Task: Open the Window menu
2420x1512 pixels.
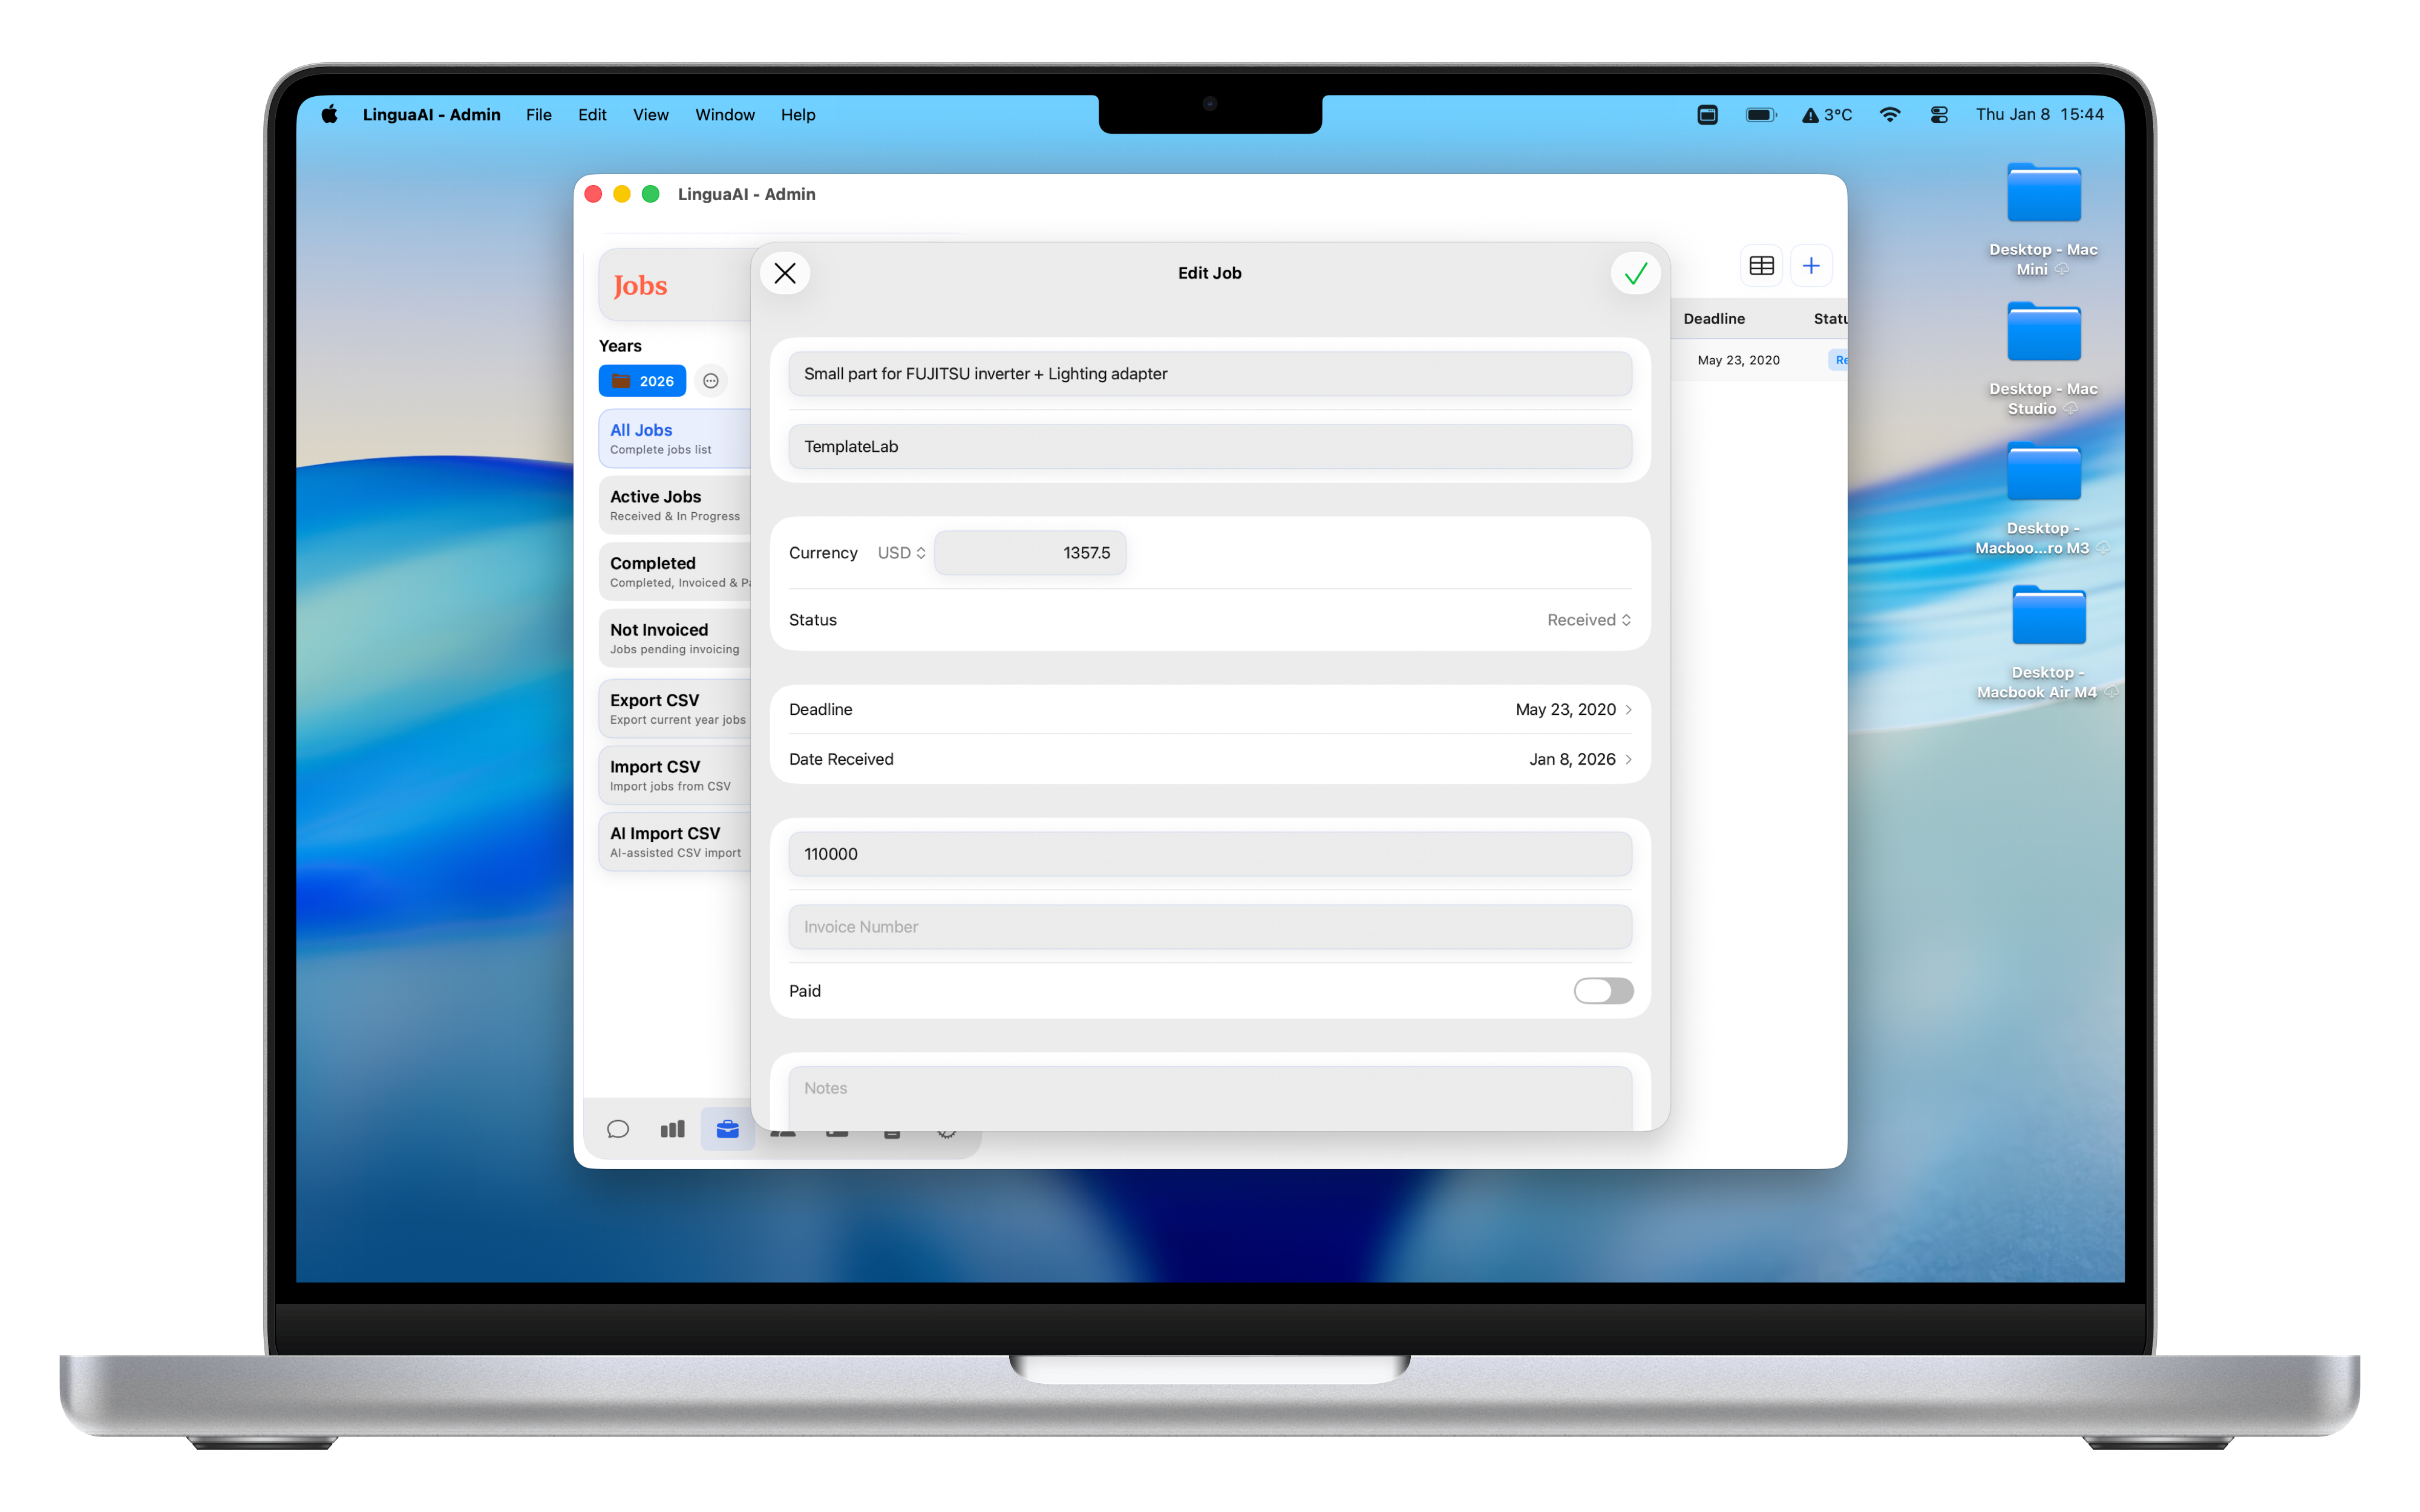Action: point(725,115)
